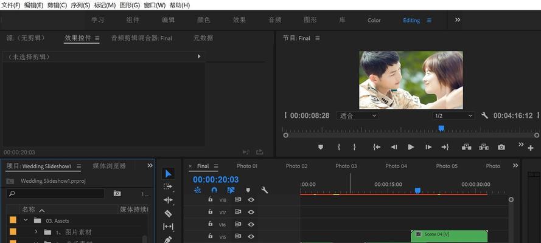Toggle linked selection in timeline
The width and height of the screenshot is (541, 243).
coord(231,190)
